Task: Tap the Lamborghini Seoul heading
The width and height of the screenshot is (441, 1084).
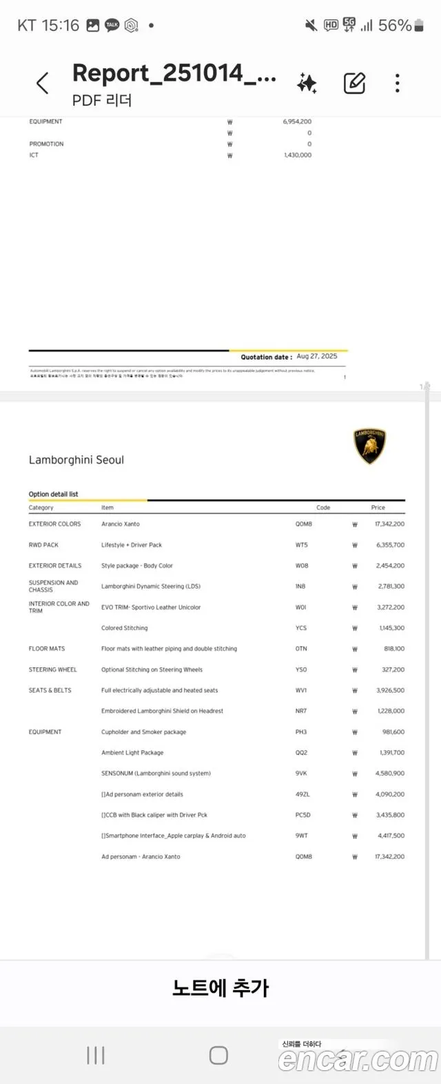Action: pos(76,460)
